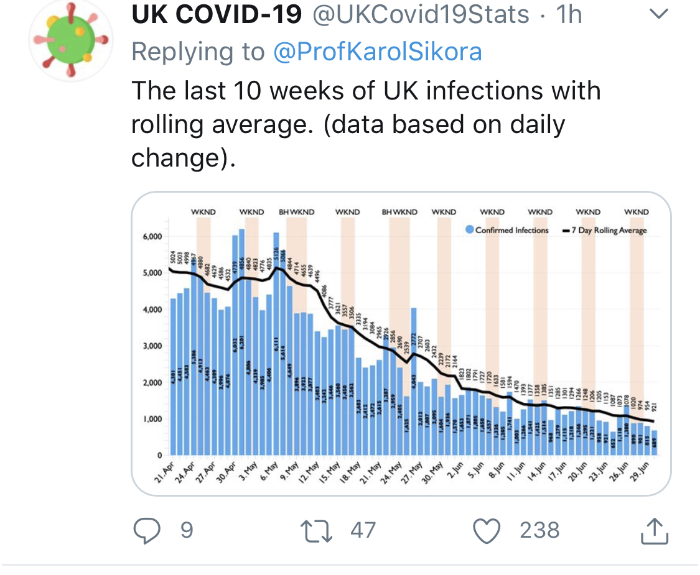The image size is (700, 575).
Task: Click the 9 replies count
Action: tap(187, 530)
